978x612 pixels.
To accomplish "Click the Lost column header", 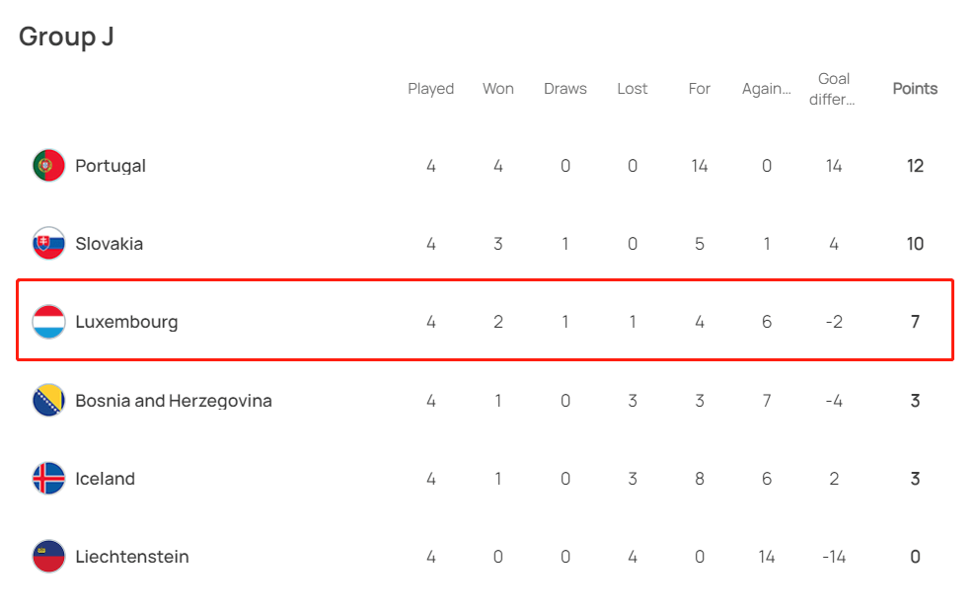I will (x=633, y=89).
